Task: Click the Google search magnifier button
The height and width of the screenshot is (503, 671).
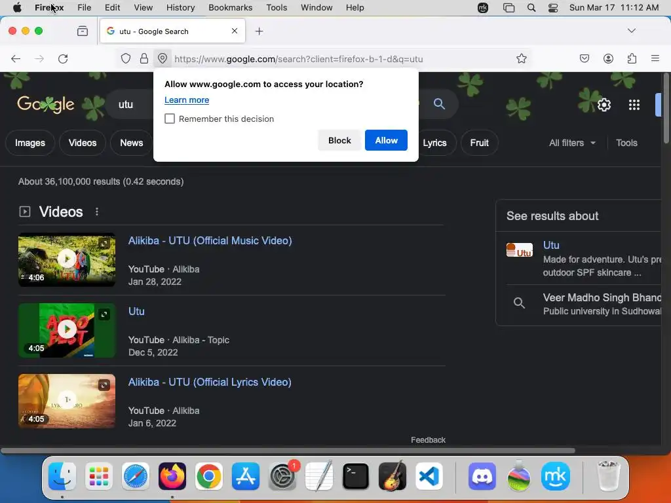Action: point(439,103)
